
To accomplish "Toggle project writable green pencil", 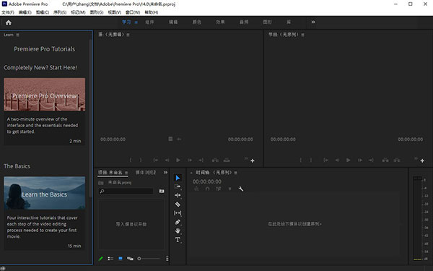I will pyautogui.click(x=101, y=259).
